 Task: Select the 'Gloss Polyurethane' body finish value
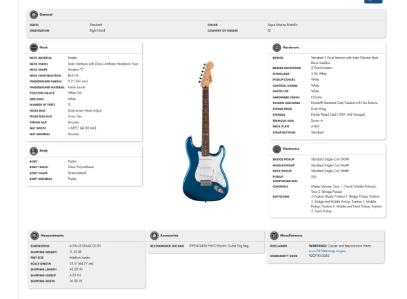pos(81,167)
